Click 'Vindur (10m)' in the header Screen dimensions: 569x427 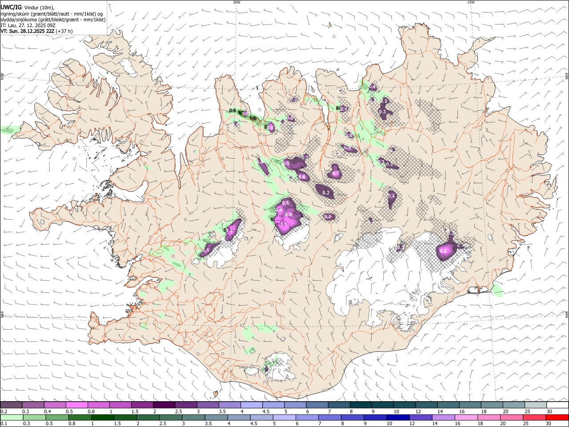pyautogui.click(x=39, y=8)
